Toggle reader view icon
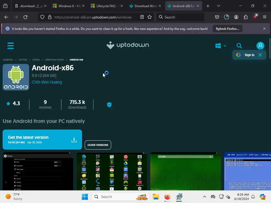Image resolution: width=271 pixels, height=203 pixels. 142,17
